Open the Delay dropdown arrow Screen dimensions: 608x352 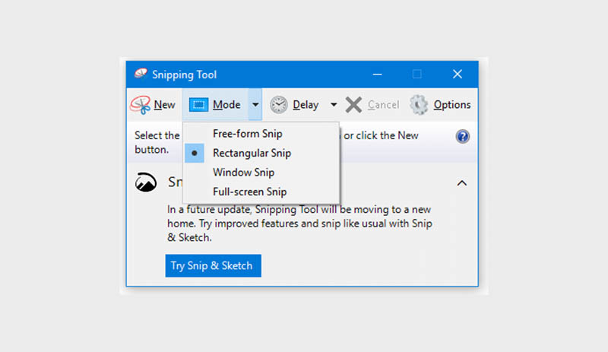pyautogui.click(x=334, y=105)
